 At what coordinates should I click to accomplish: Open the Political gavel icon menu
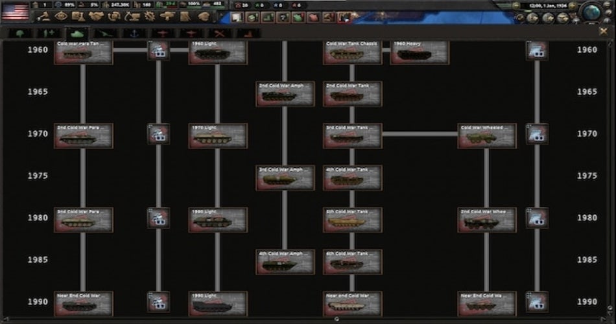coord(45,16)
